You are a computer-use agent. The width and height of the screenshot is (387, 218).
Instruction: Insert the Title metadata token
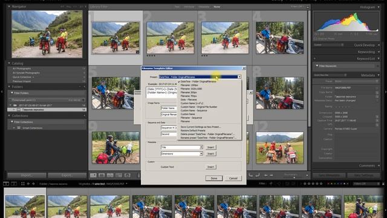tap(210, 147)
